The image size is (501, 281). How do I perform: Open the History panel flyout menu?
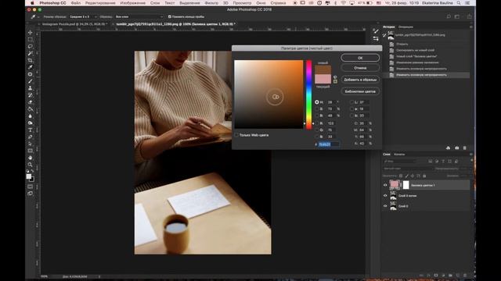471,27
